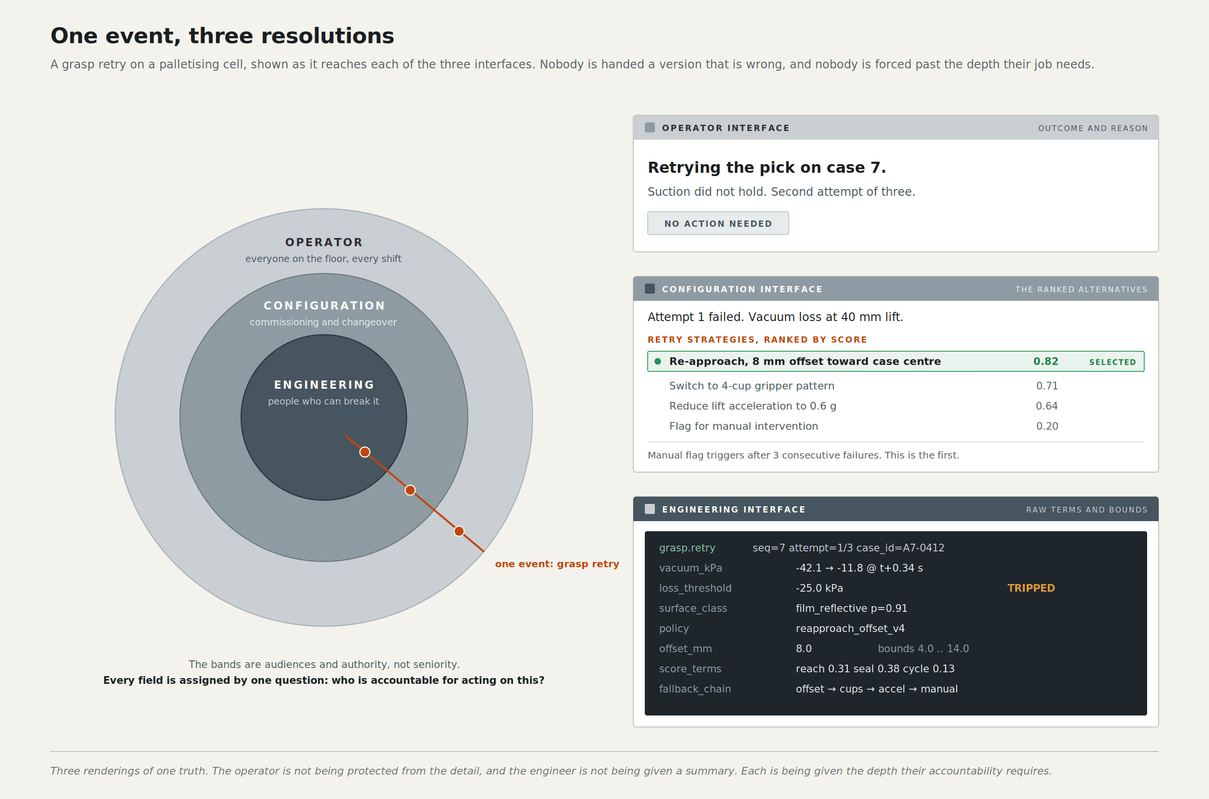Click the Operator Interface header square icon
Image resolution: width=1209 pixels, height=799 pixels.
(650, 127)
